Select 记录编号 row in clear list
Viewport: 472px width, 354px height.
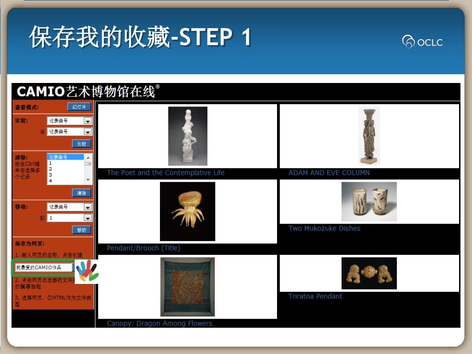coord(65,157)
